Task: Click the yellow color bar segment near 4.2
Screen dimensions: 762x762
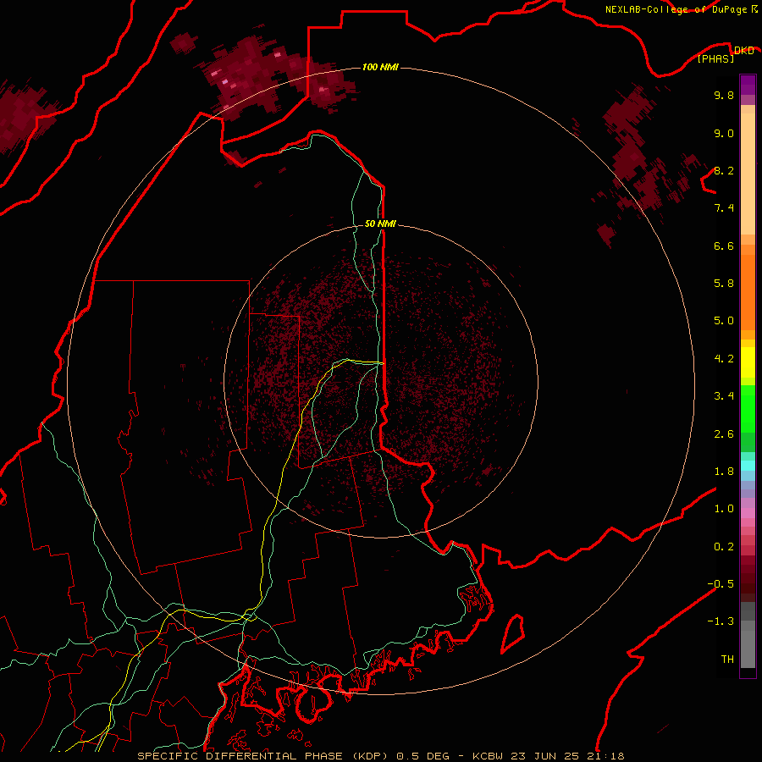Action: 748,362
